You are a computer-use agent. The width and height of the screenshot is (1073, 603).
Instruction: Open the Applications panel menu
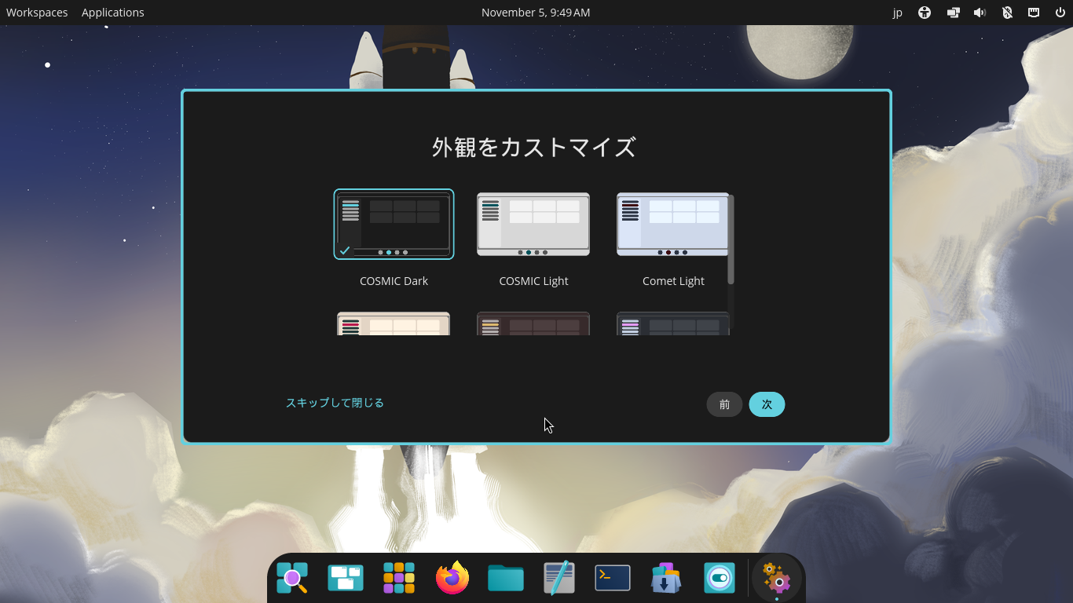[x=113, y=13]
